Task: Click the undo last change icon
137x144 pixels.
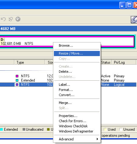Action: 3,19
